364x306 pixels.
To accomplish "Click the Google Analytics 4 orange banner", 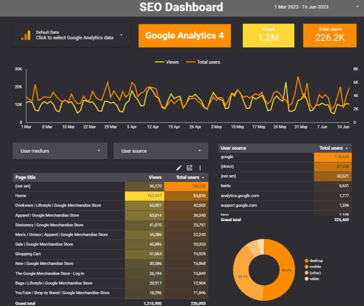I will click(x=185, y=36).
